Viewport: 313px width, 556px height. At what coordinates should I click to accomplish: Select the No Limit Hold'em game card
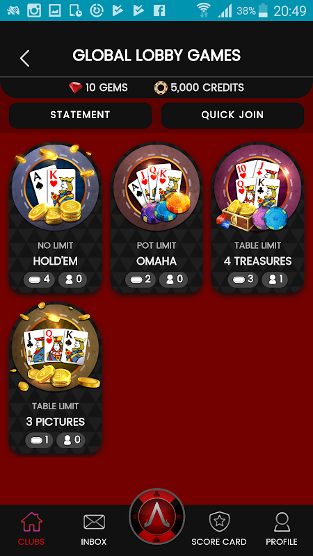55,218
